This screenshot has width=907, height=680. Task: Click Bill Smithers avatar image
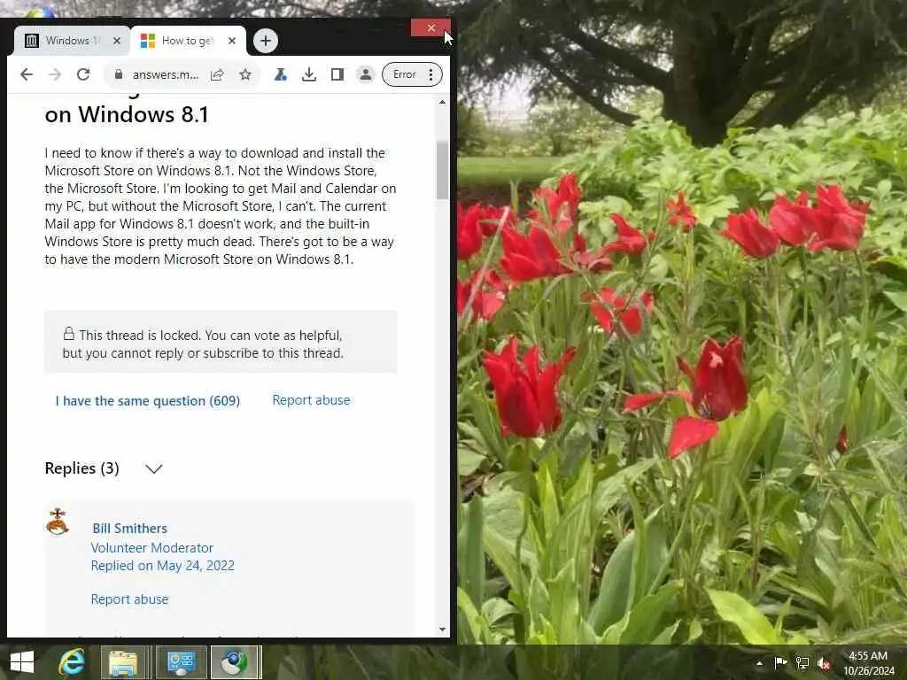58,522
